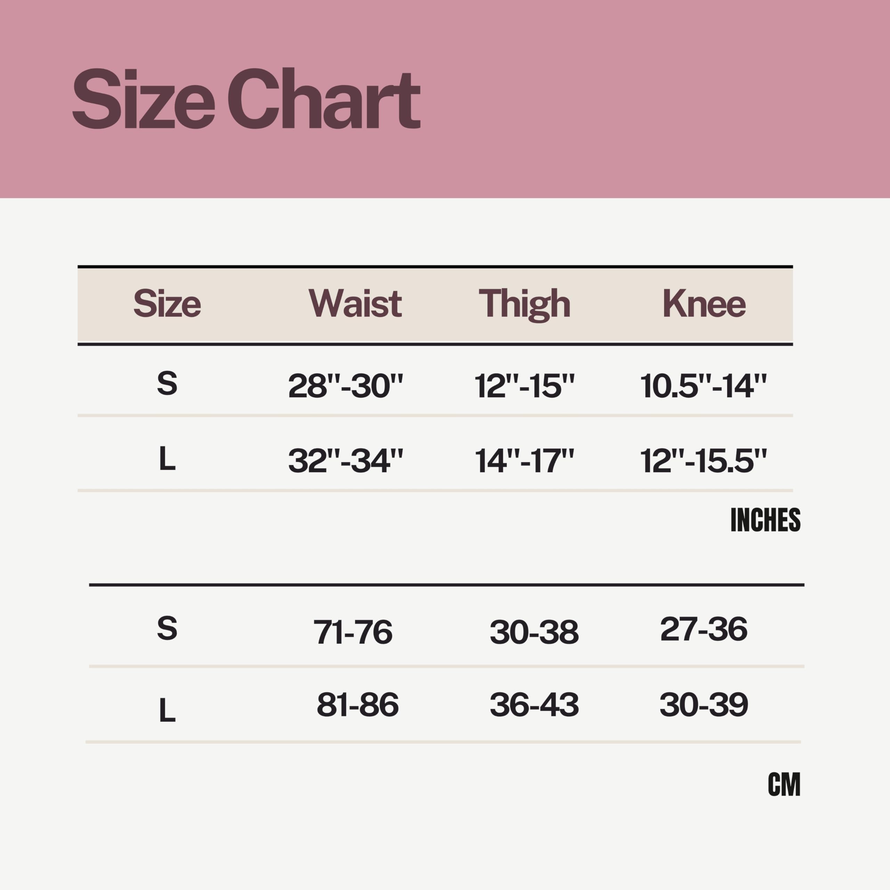Click the 81-86 waist value
The height and width of the screenshot is (890, 890).
(x=357, y=704)
